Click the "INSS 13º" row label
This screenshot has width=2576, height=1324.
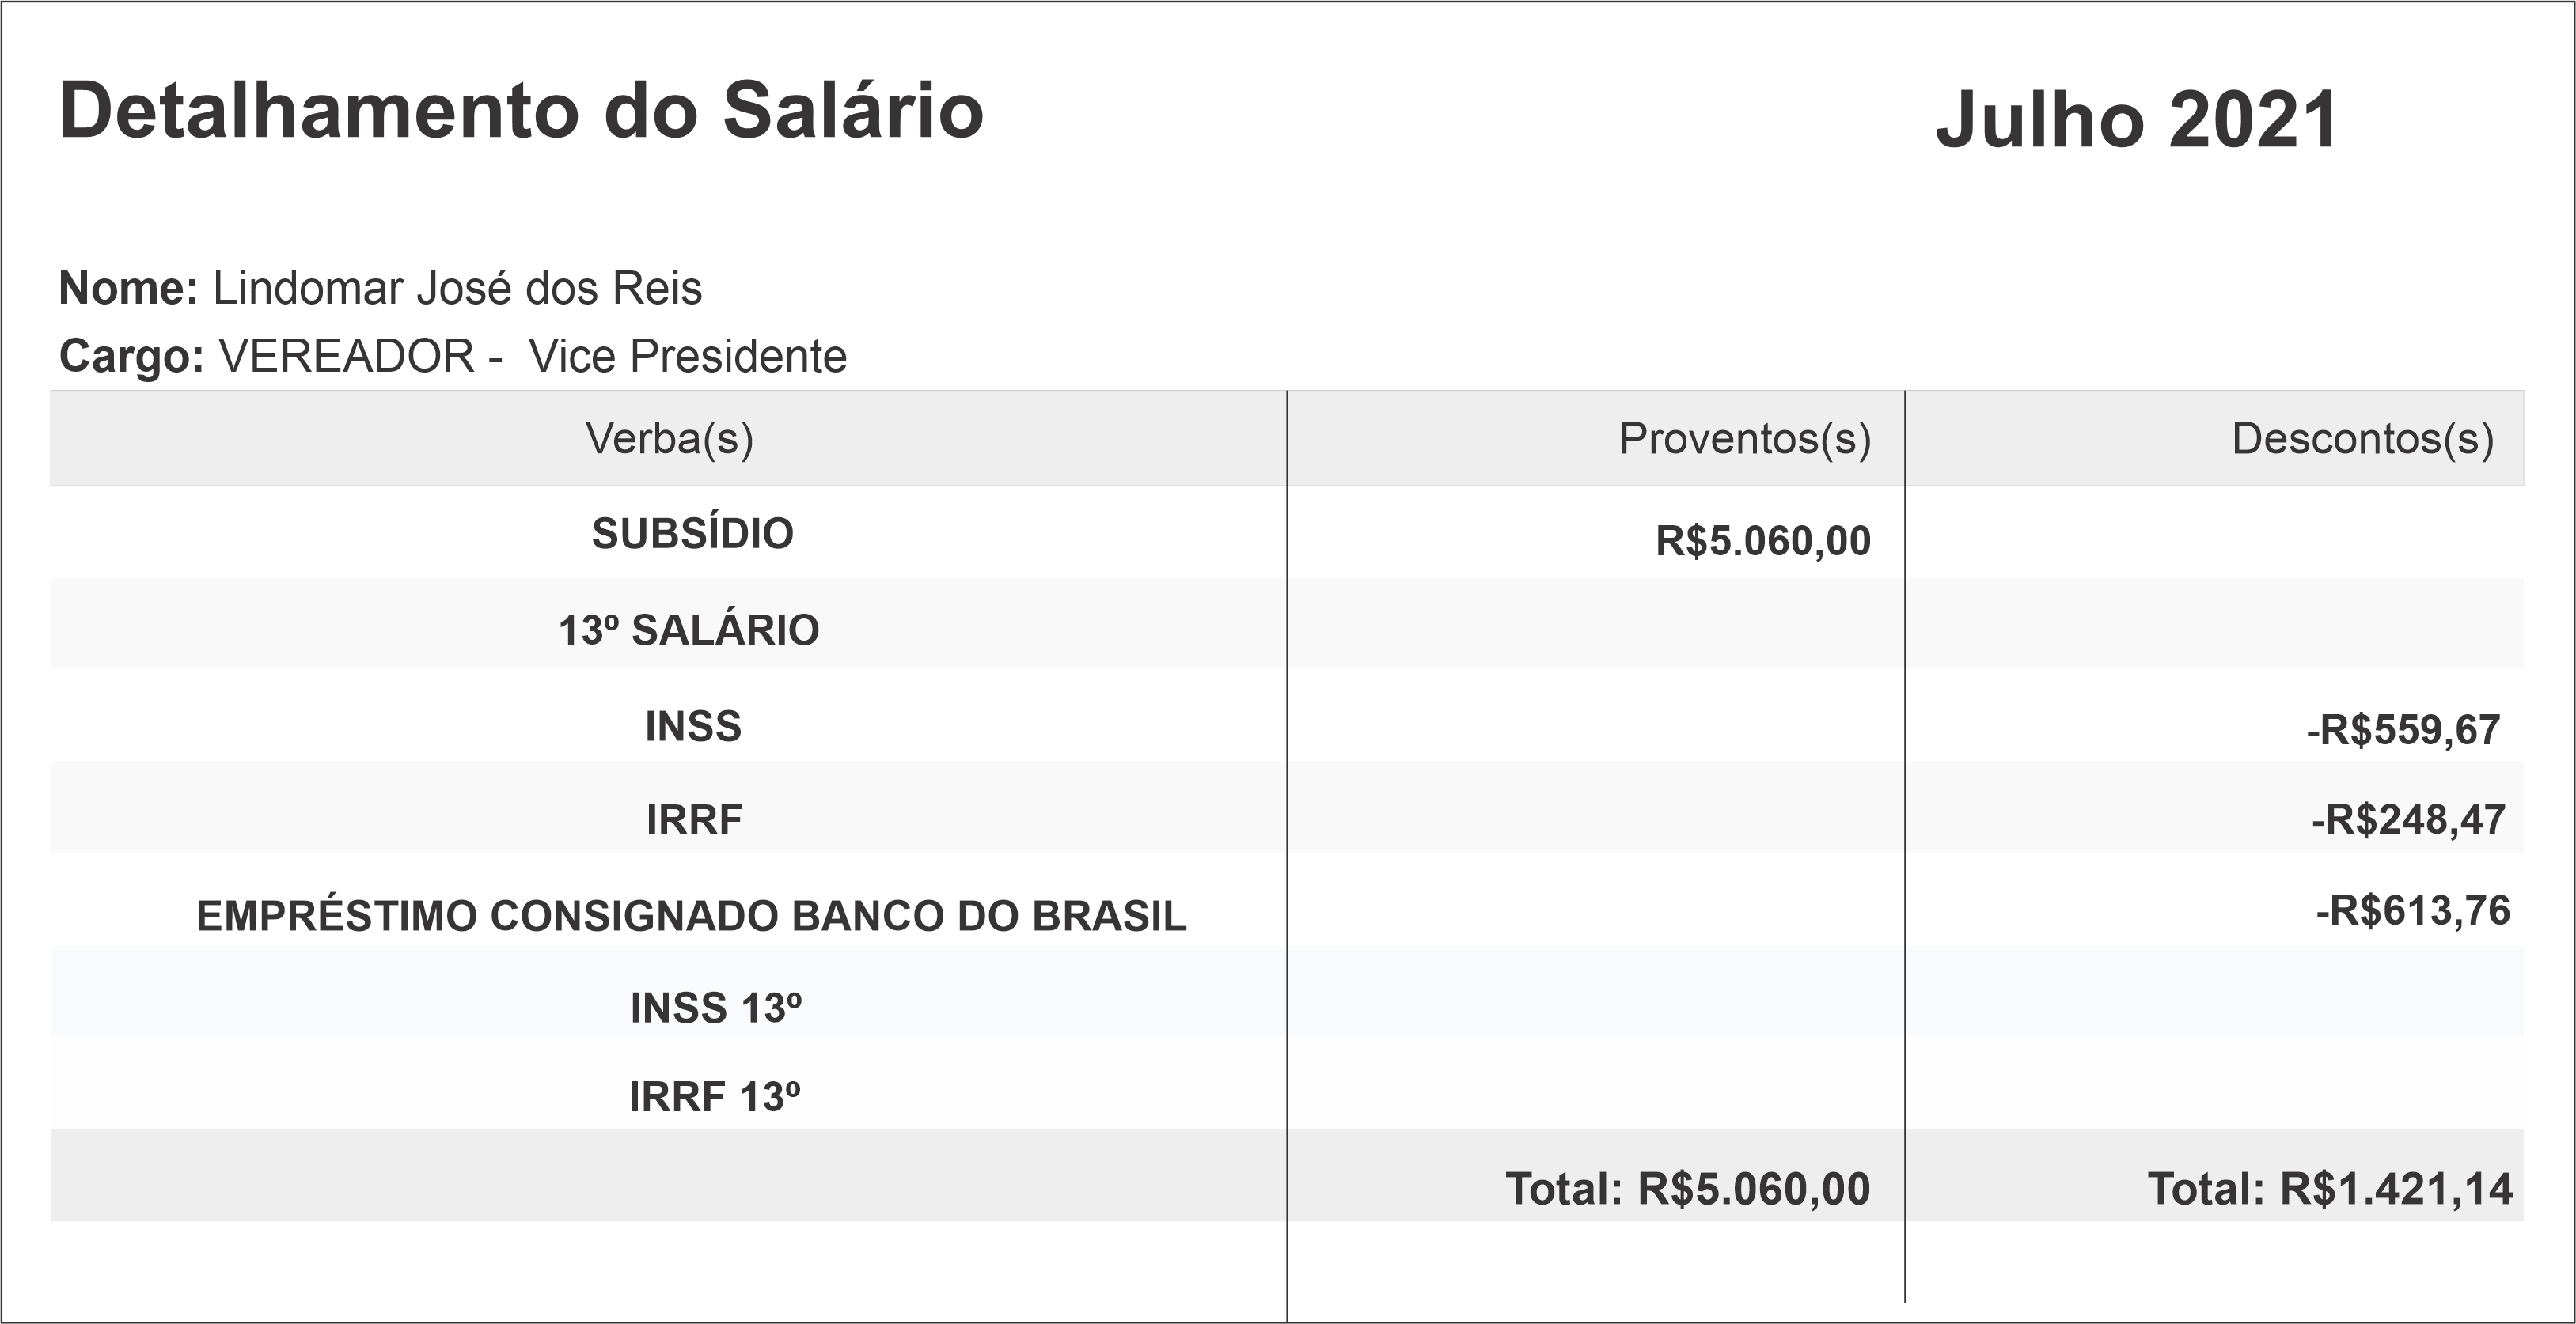[x=716, y=1008]
